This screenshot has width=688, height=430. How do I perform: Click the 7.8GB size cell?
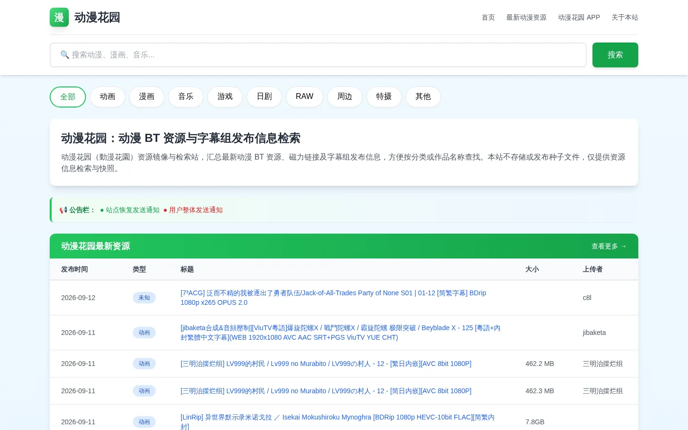[x=535, y=422]
